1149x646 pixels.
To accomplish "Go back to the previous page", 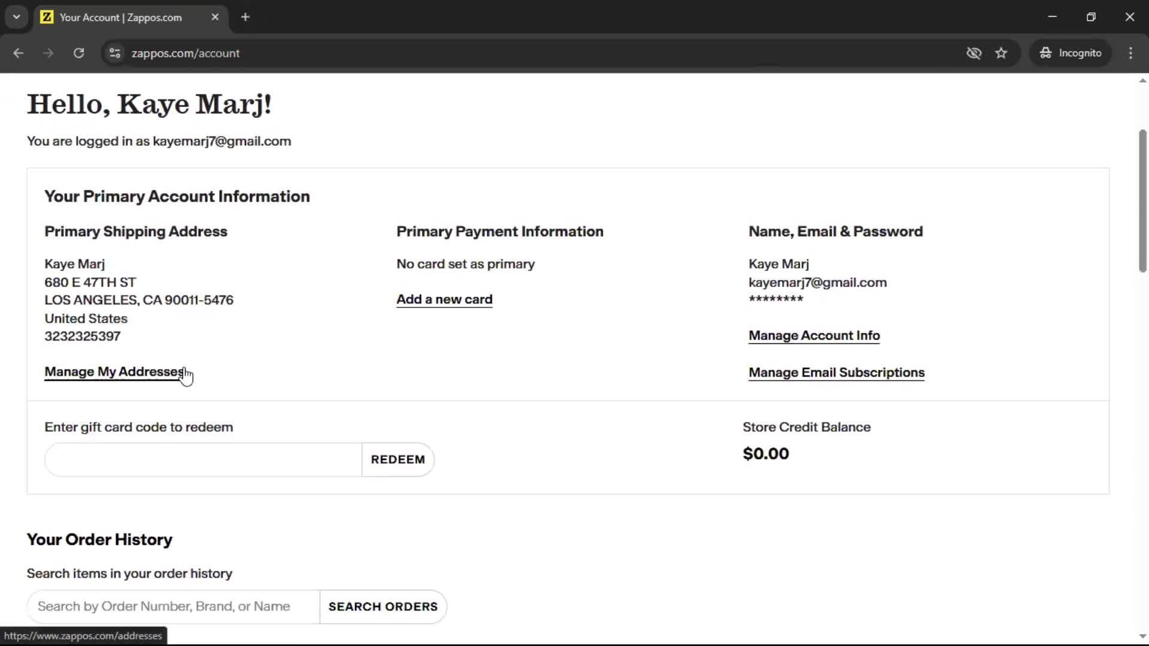I will tap(18, 53).
